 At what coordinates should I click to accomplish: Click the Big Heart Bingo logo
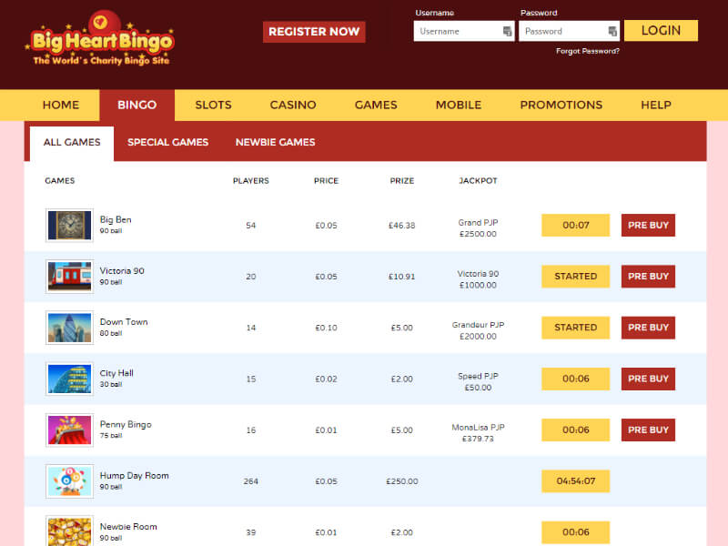tap(100, 39)
